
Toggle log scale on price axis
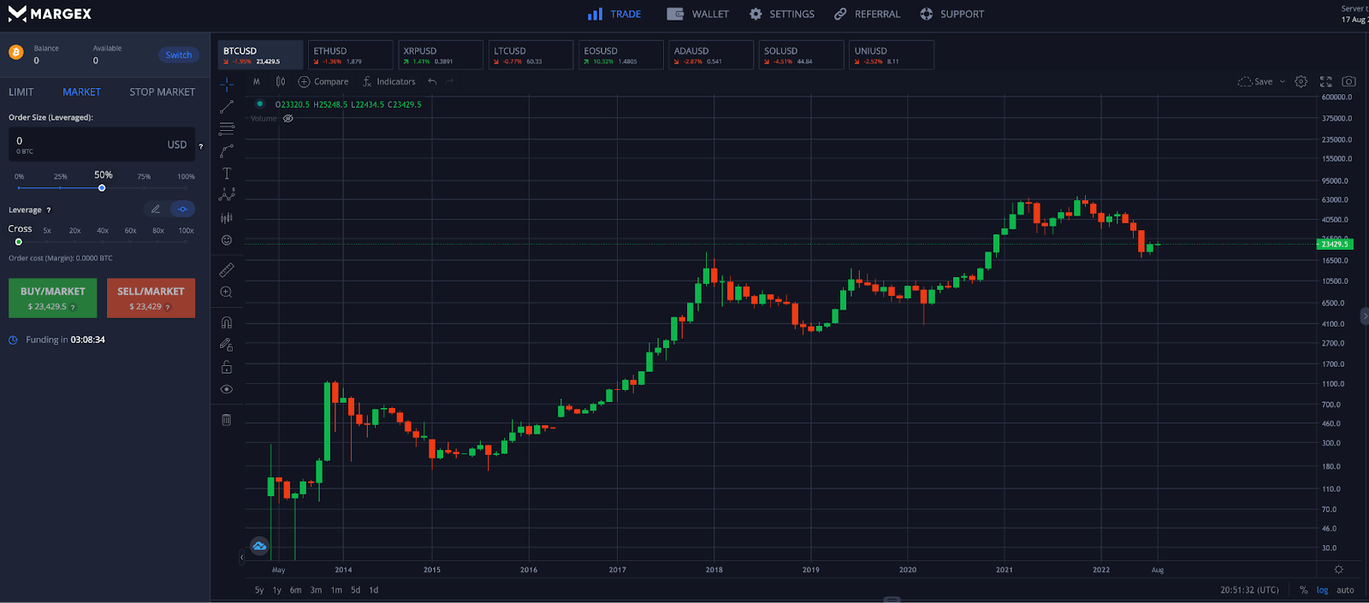[1322, 590]
